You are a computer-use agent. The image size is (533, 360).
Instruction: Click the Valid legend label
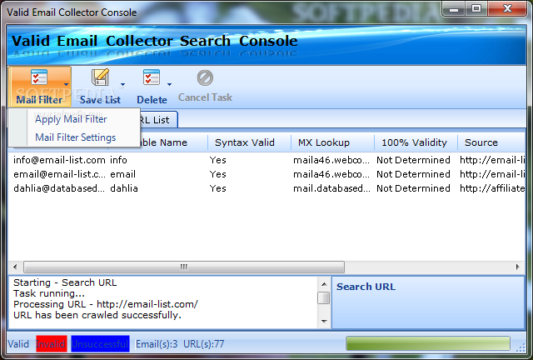18,344
